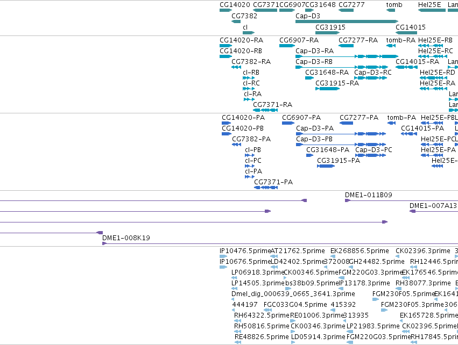Click the tomb gene label
Screen dimensions: 458x345
pos(394,5)
